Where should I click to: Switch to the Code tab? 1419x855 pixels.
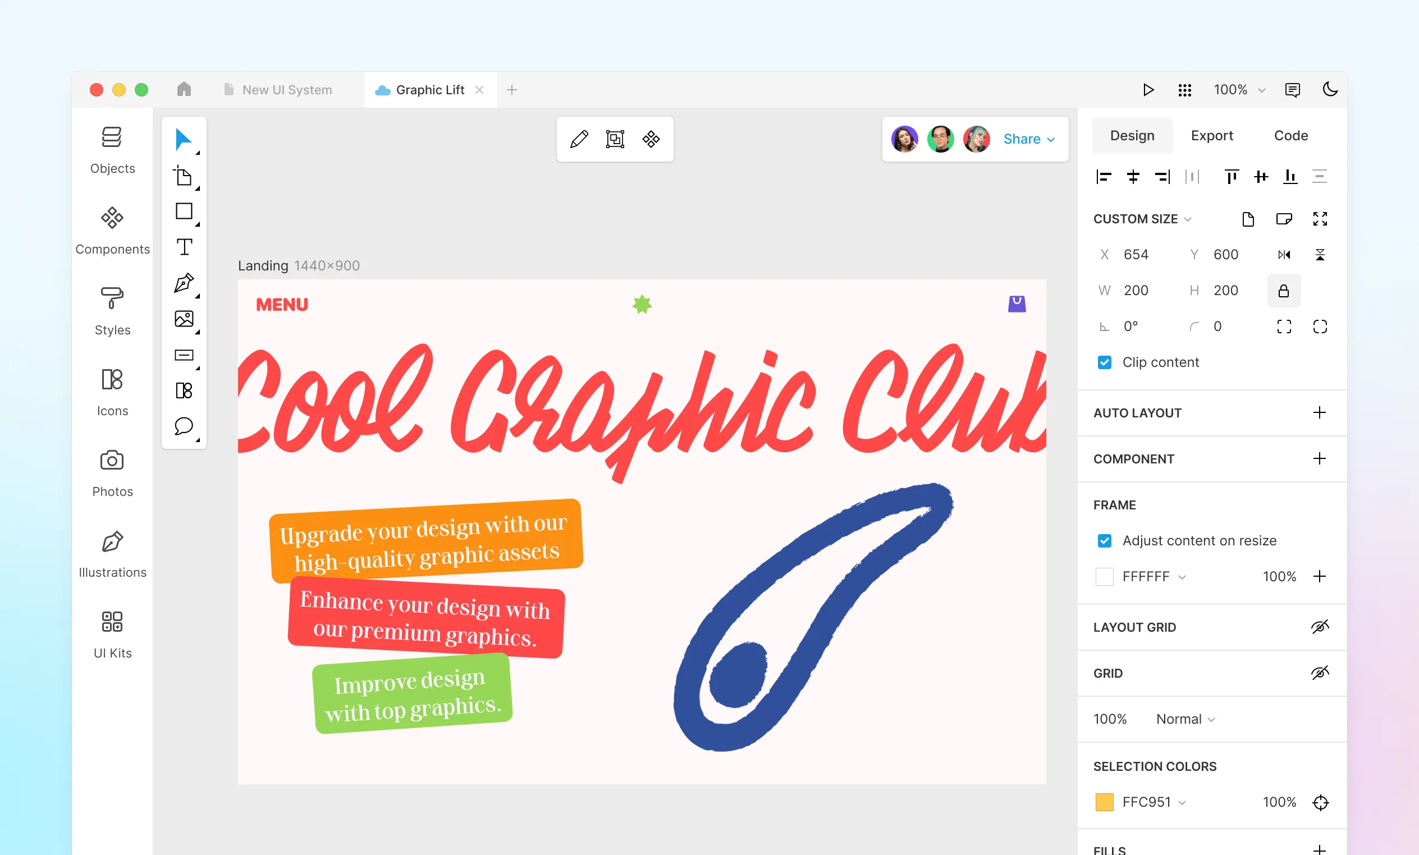coord(1291,134)
